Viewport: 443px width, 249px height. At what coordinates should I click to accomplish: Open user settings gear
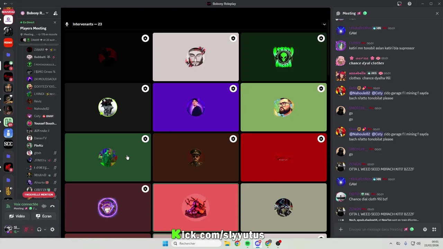pyautogui.click(x=52, y=229)
